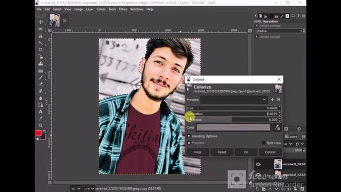
Task: Close the image tab thumbnail button
Action: pyautogui.click(x=64, y=20)
